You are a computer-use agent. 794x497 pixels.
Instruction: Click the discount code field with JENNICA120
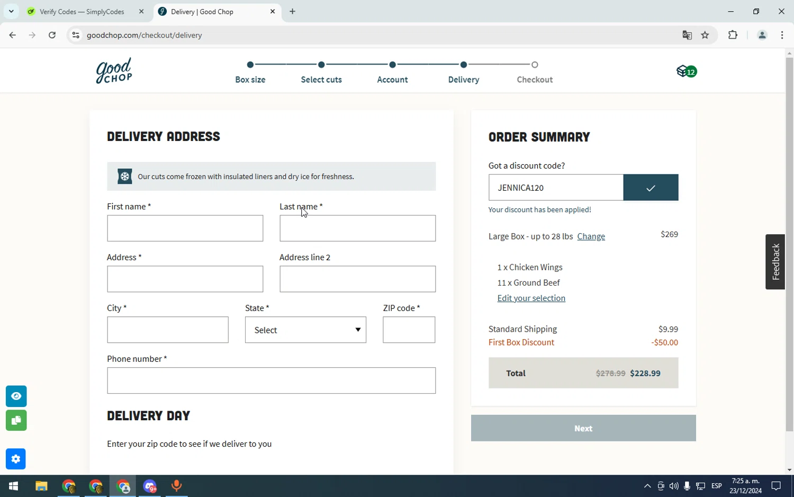coord(556,188)
